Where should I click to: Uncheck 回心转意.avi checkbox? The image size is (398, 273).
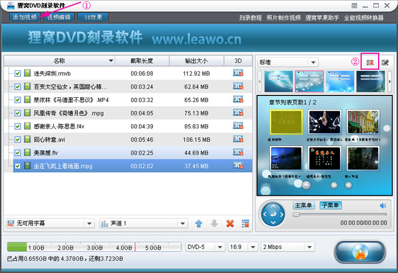(x=18, y=139)
